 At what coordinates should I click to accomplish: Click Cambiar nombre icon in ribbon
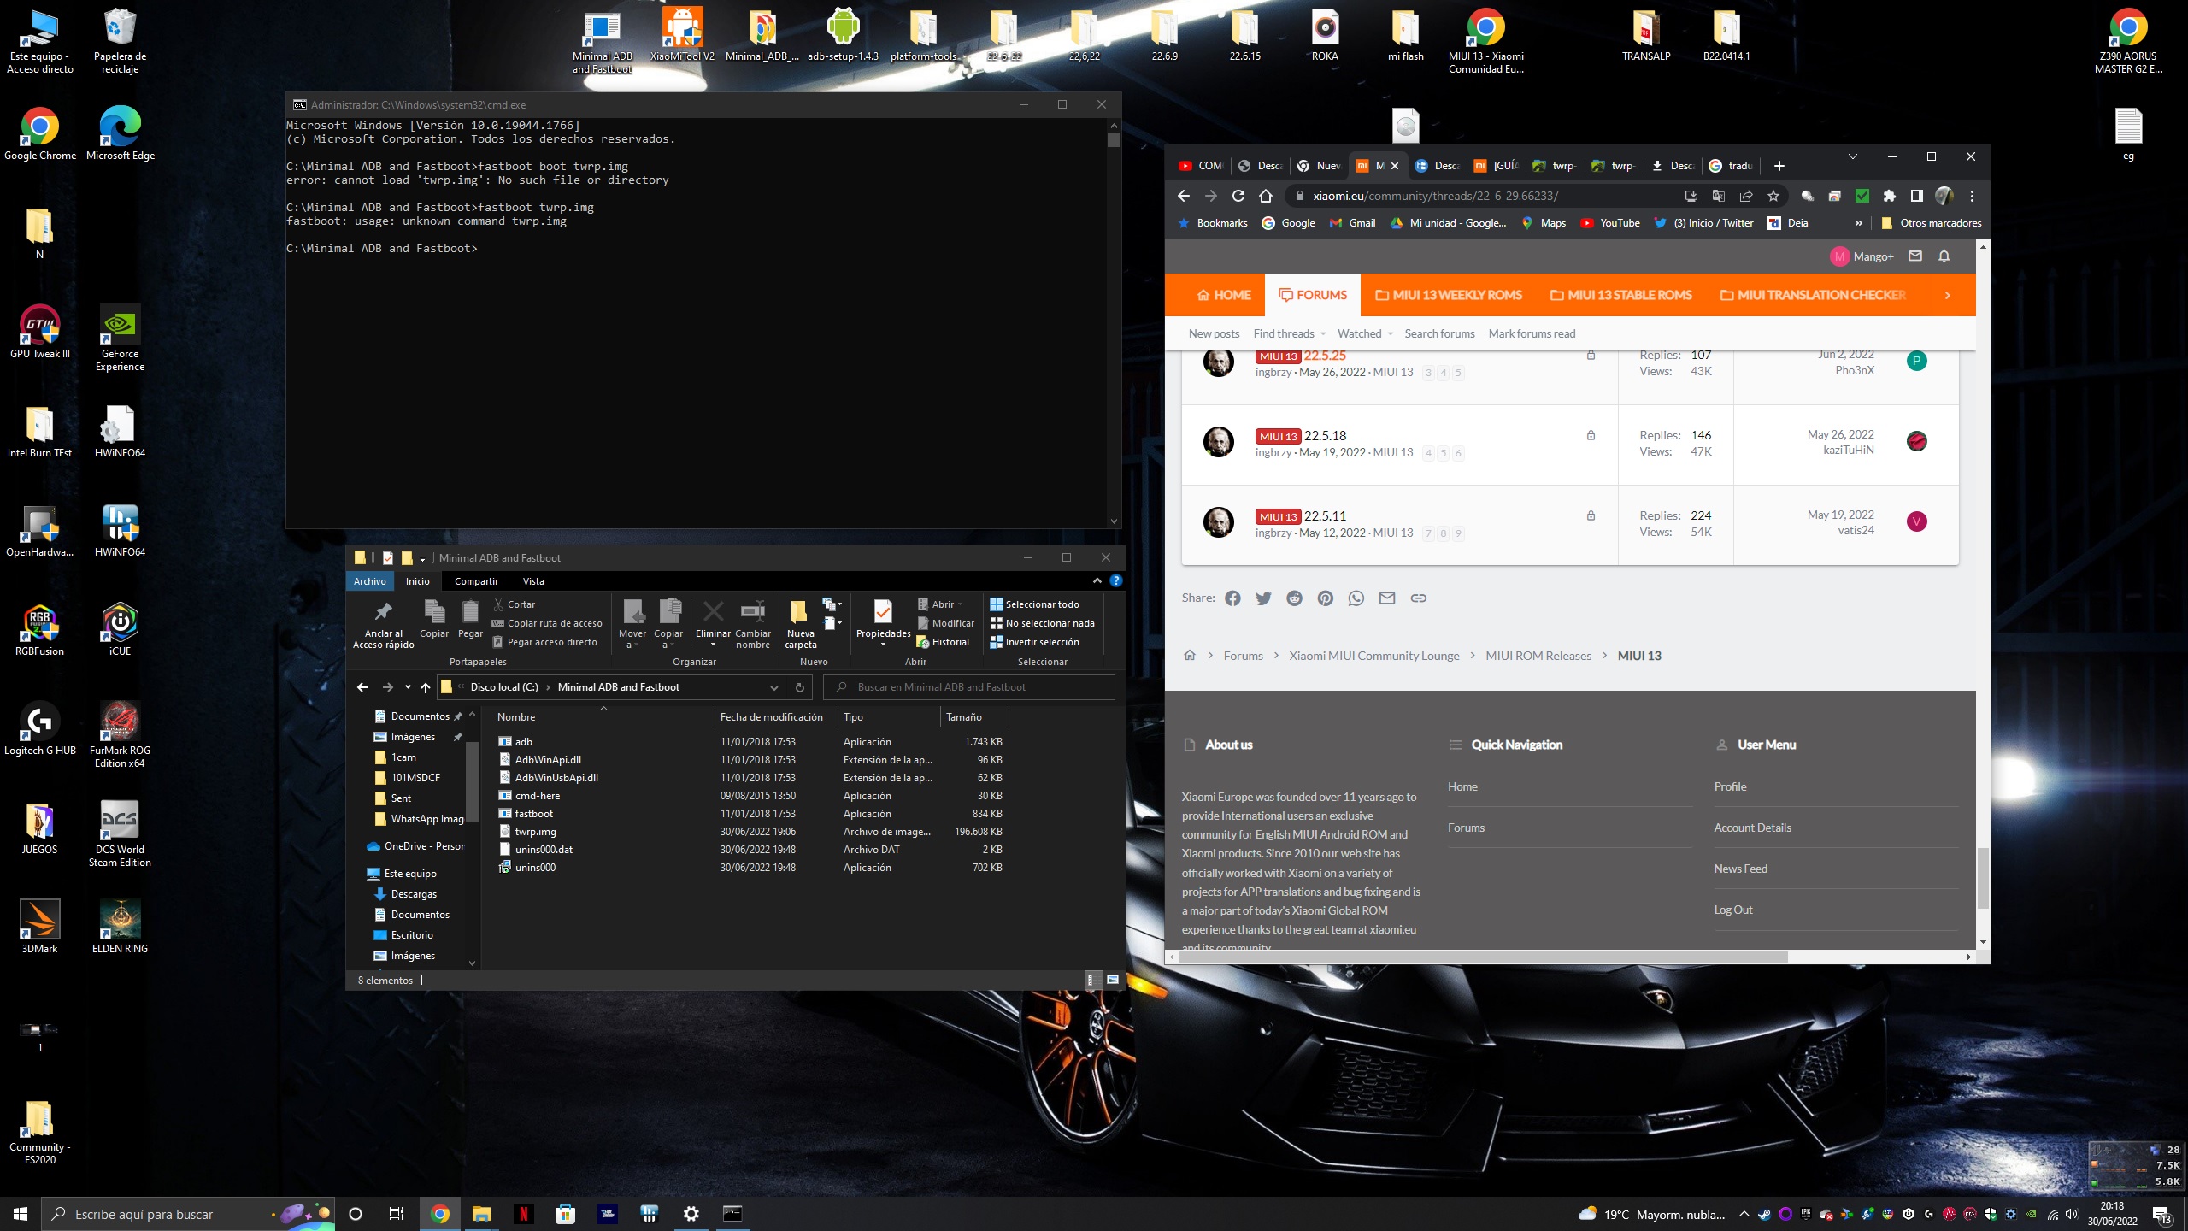(x=753, y=611)
